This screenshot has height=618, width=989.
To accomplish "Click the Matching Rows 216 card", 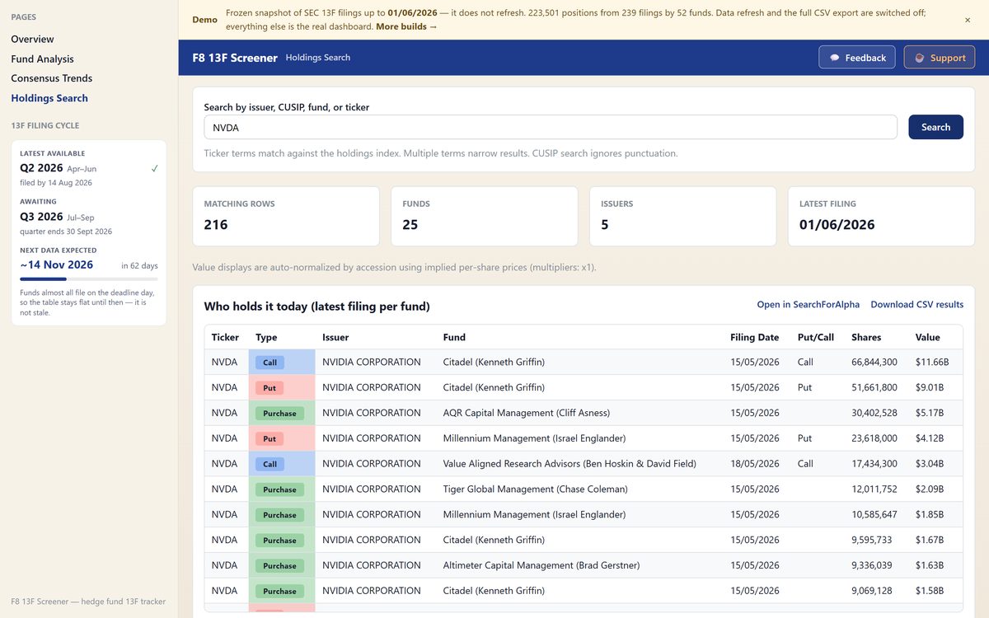I will pos(286,216).
